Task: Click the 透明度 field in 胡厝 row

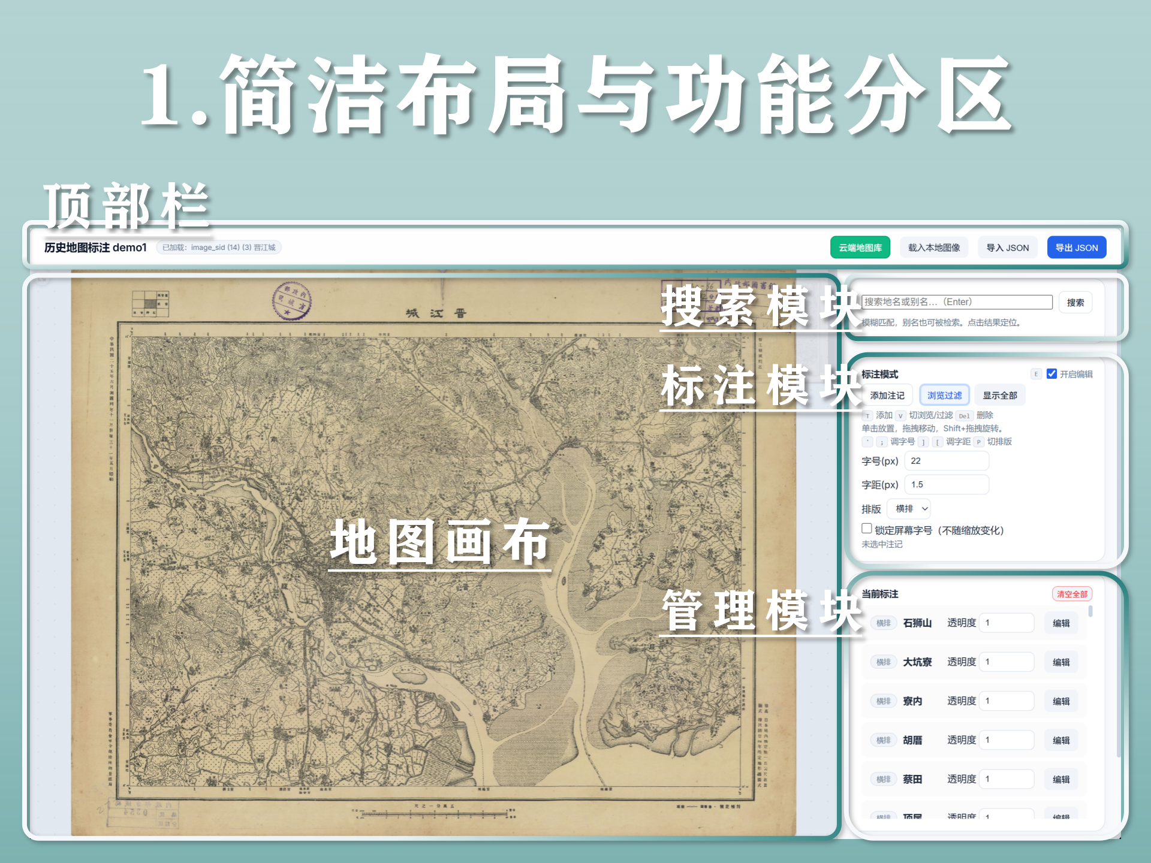Action: point(1007,740)
